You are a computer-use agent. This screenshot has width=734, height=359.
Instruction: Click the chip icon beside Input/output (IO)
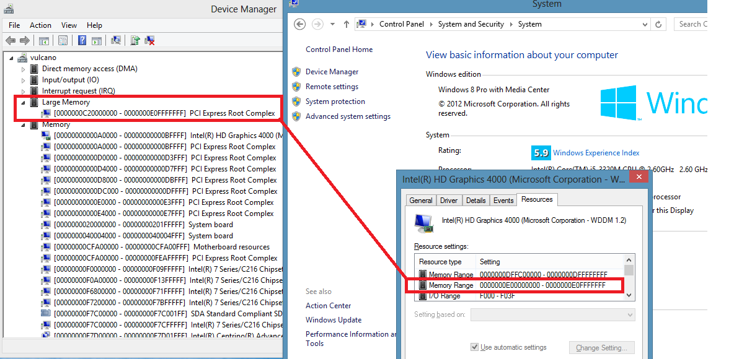(34, 80)
